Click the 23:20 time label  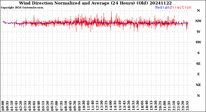point(183,106)
